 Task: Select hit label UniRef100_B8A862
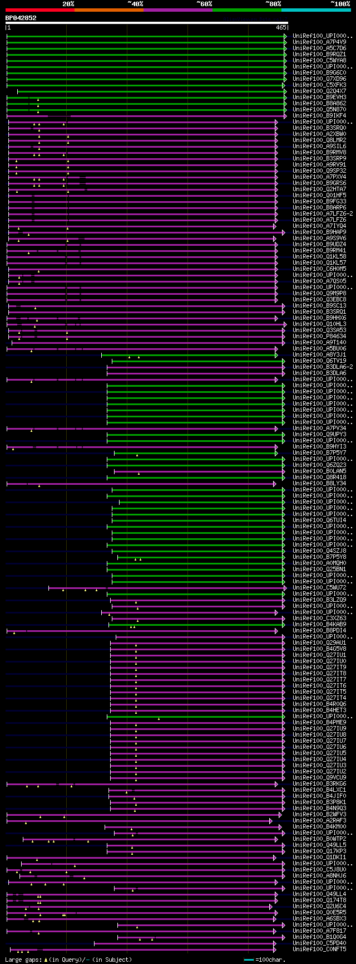coord(319,103)
